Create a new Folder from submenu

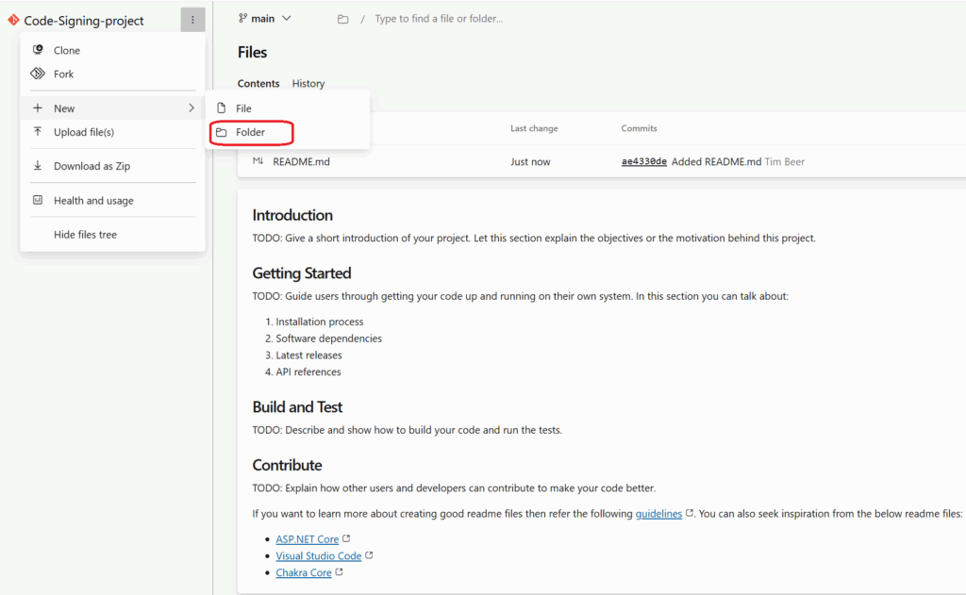(250, 132)
